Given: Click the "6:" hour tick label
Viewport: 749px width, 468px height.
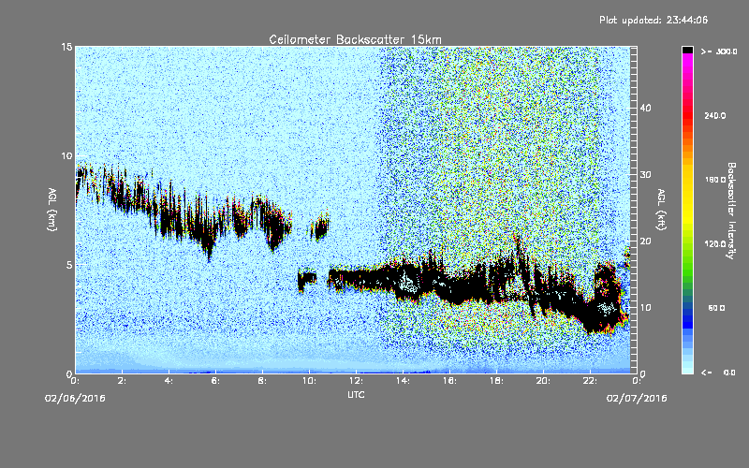Looking at the screenshot, I should pos(216,381).
